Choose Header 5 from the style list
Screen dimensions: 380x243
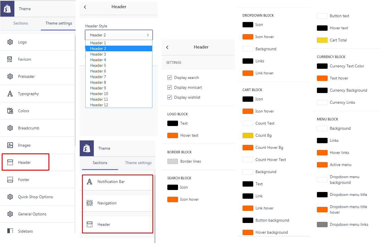(x=119, y=65)
